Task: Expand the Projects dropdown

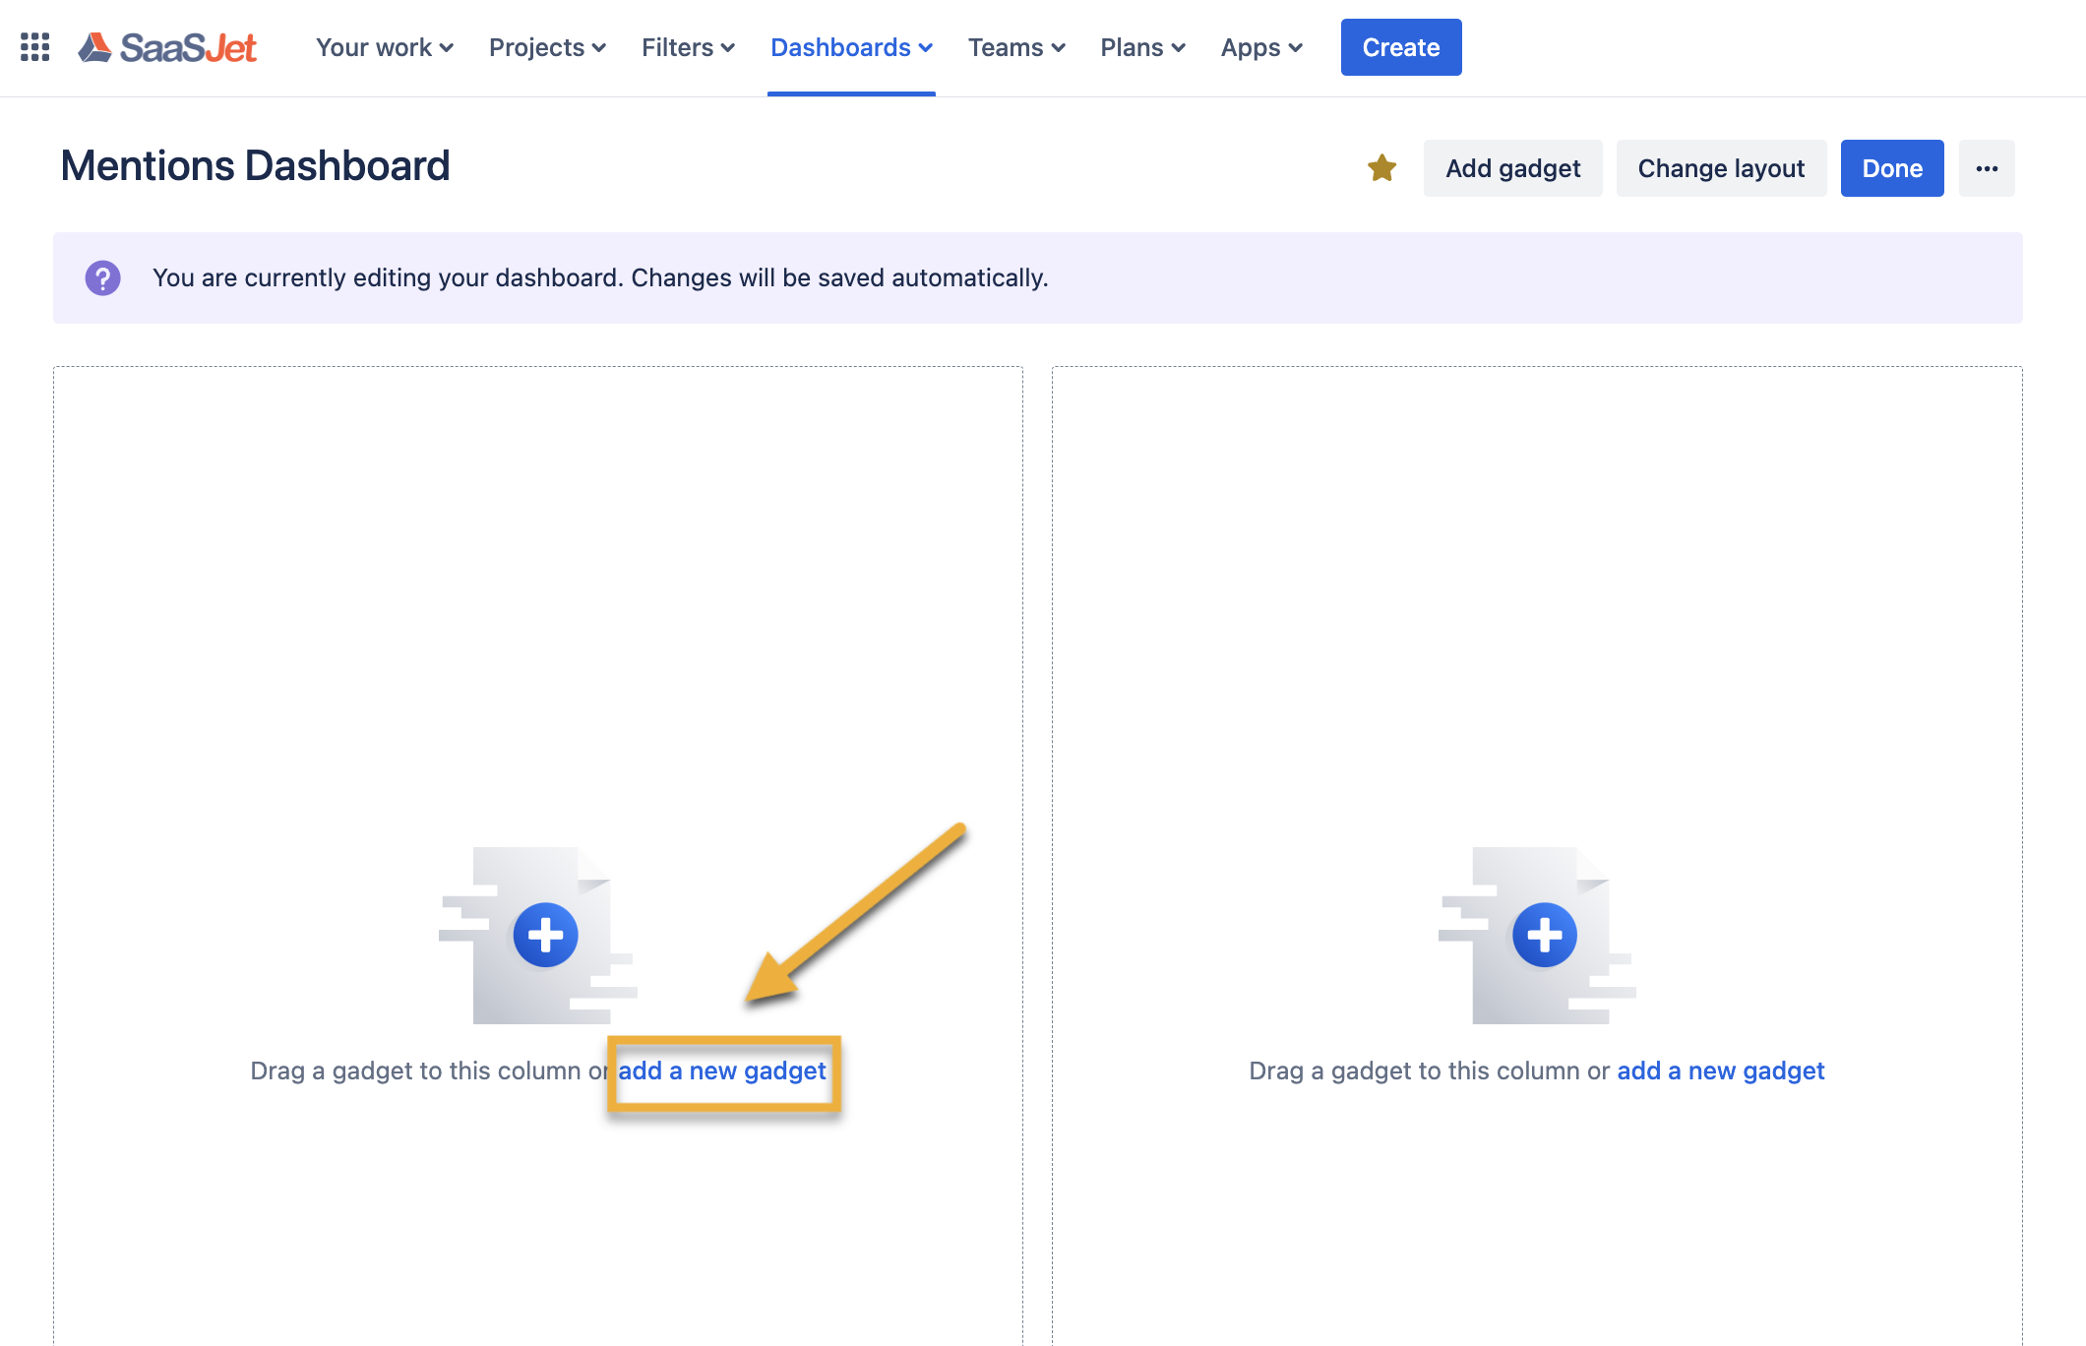Action: [x=547, y=47]
